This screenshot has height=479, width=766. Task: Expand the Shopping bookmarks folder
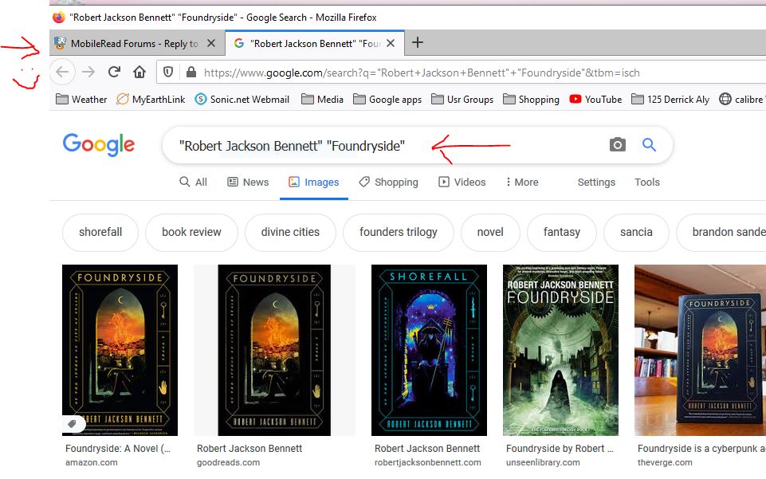click(531, 99)
